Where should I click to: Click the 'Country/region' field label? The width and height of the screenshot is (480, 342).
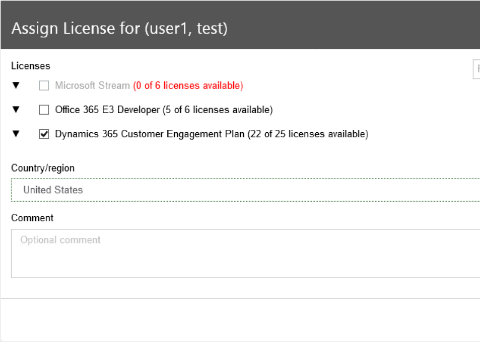point(43,168)
